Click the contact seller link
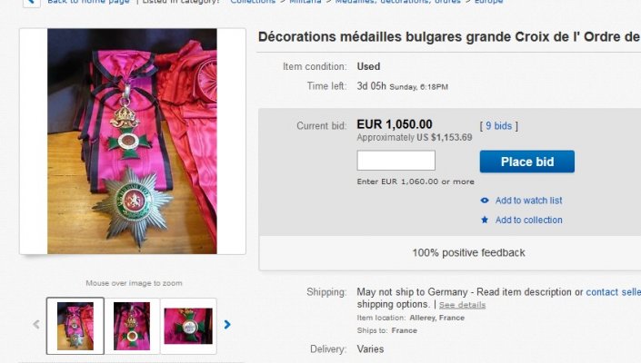Image resolution: width=641 pixels, height=363 pixels. [613, 292]
